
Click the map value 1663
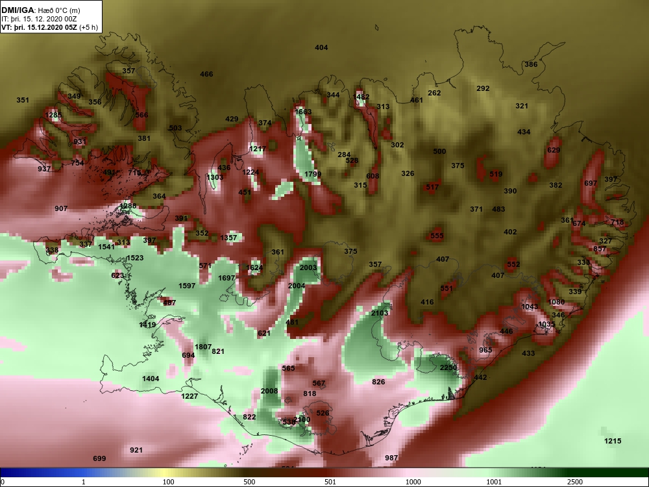303,112
